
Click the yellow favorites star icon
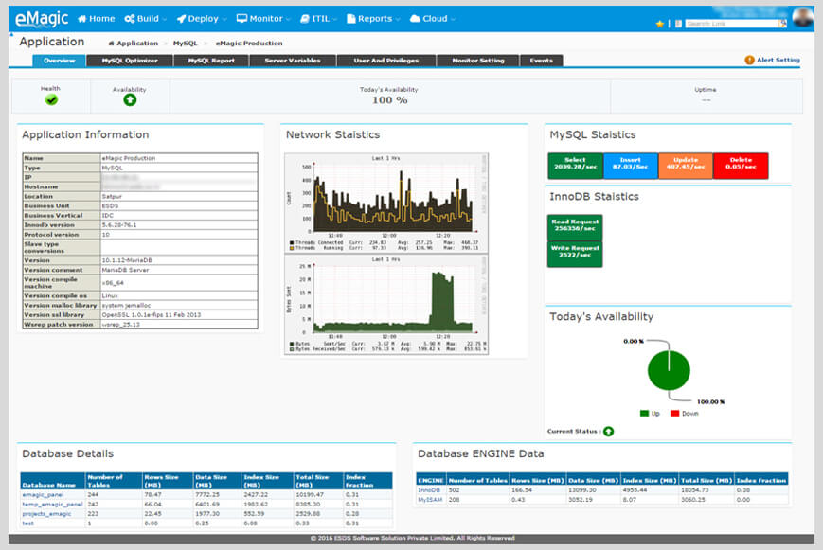click(x=660, y=24)
